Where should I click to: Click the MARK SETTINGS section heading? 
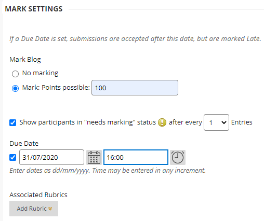pos(34,9)
